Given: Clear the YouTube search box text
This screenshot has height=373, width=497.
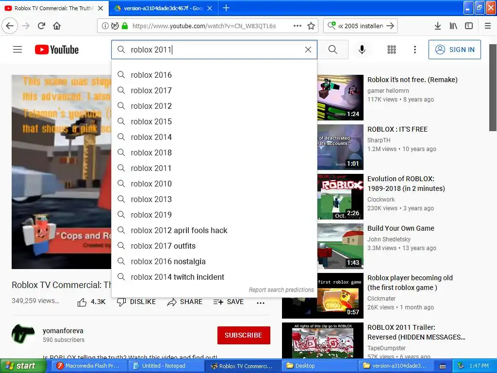Looking at the screenshot, I should pos(308,50).
